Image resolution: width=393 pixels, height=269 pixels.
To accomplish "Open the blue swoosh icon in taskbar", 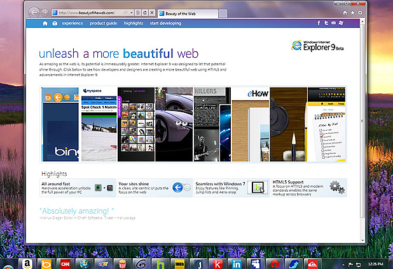I will tap(294, 264).
